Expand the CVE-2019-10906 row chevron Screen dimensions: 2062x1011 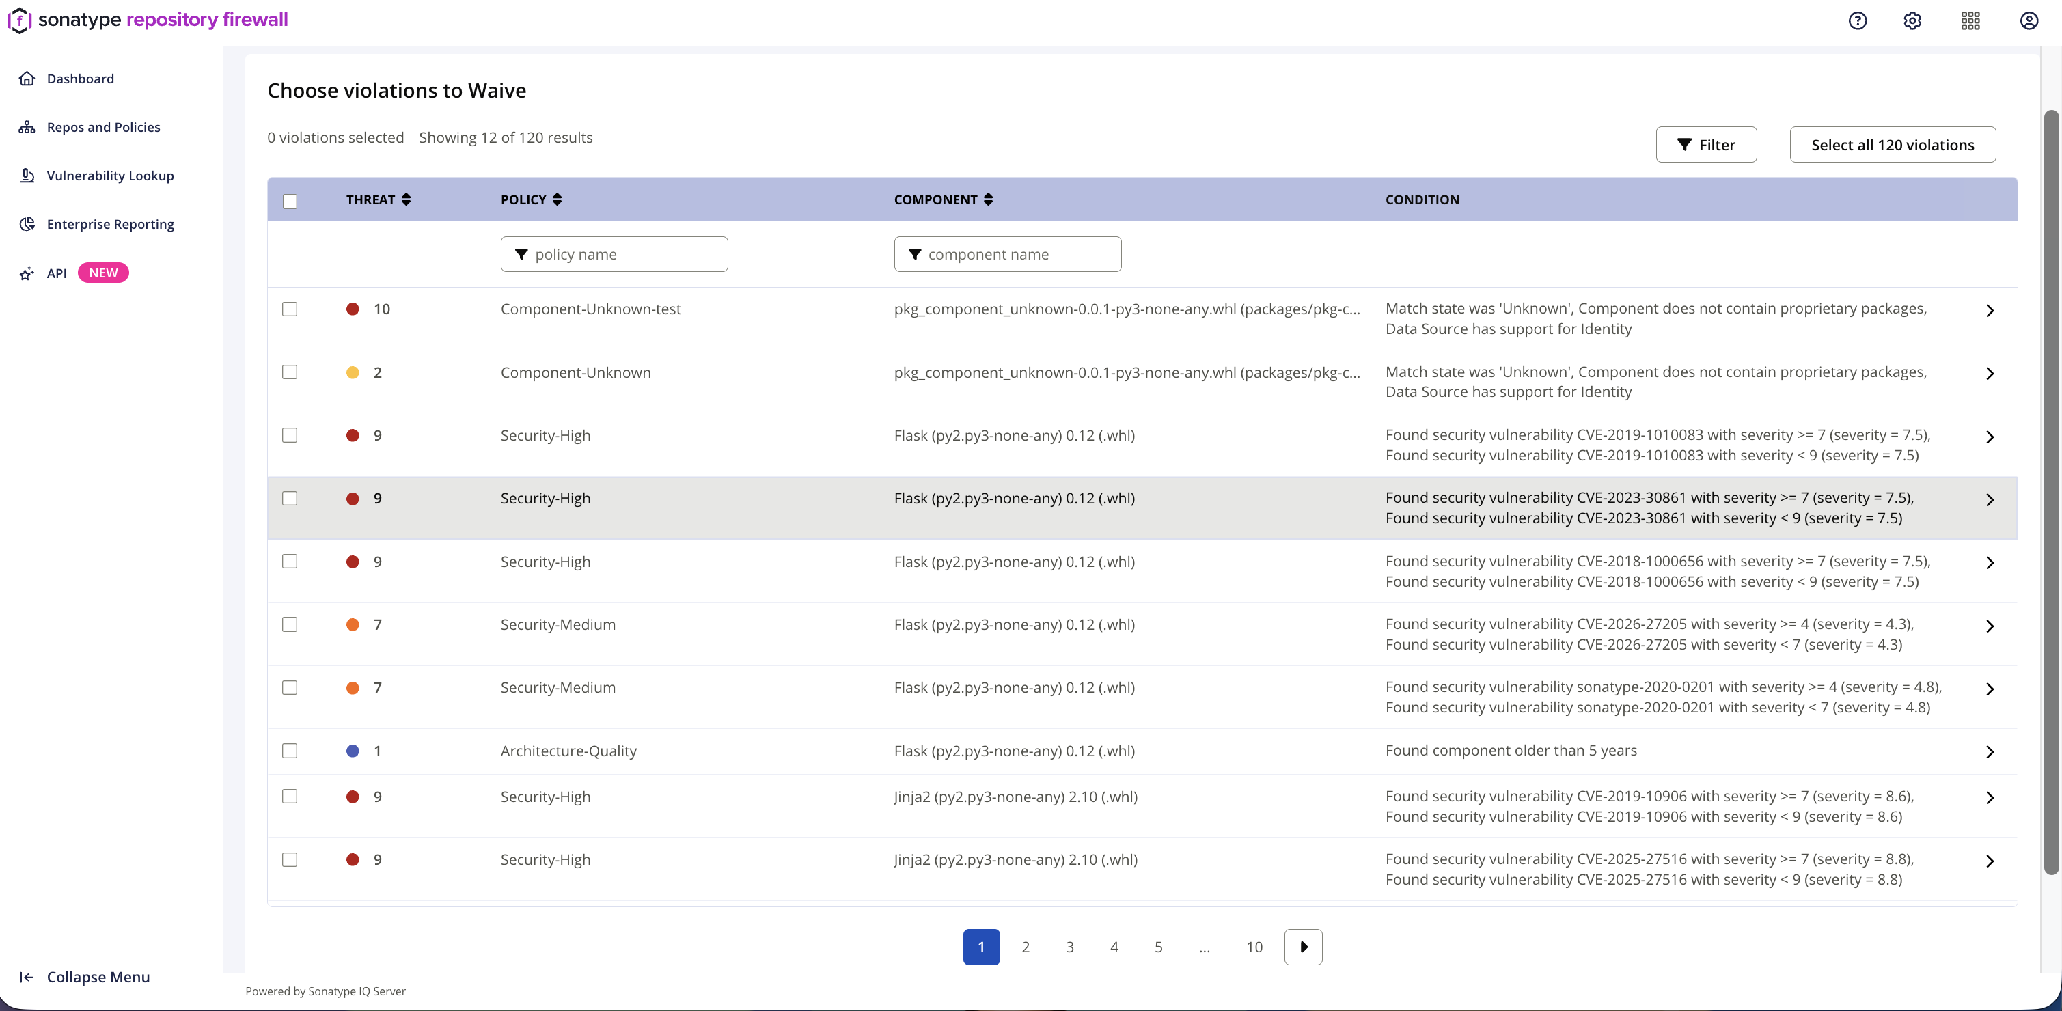1989,798
